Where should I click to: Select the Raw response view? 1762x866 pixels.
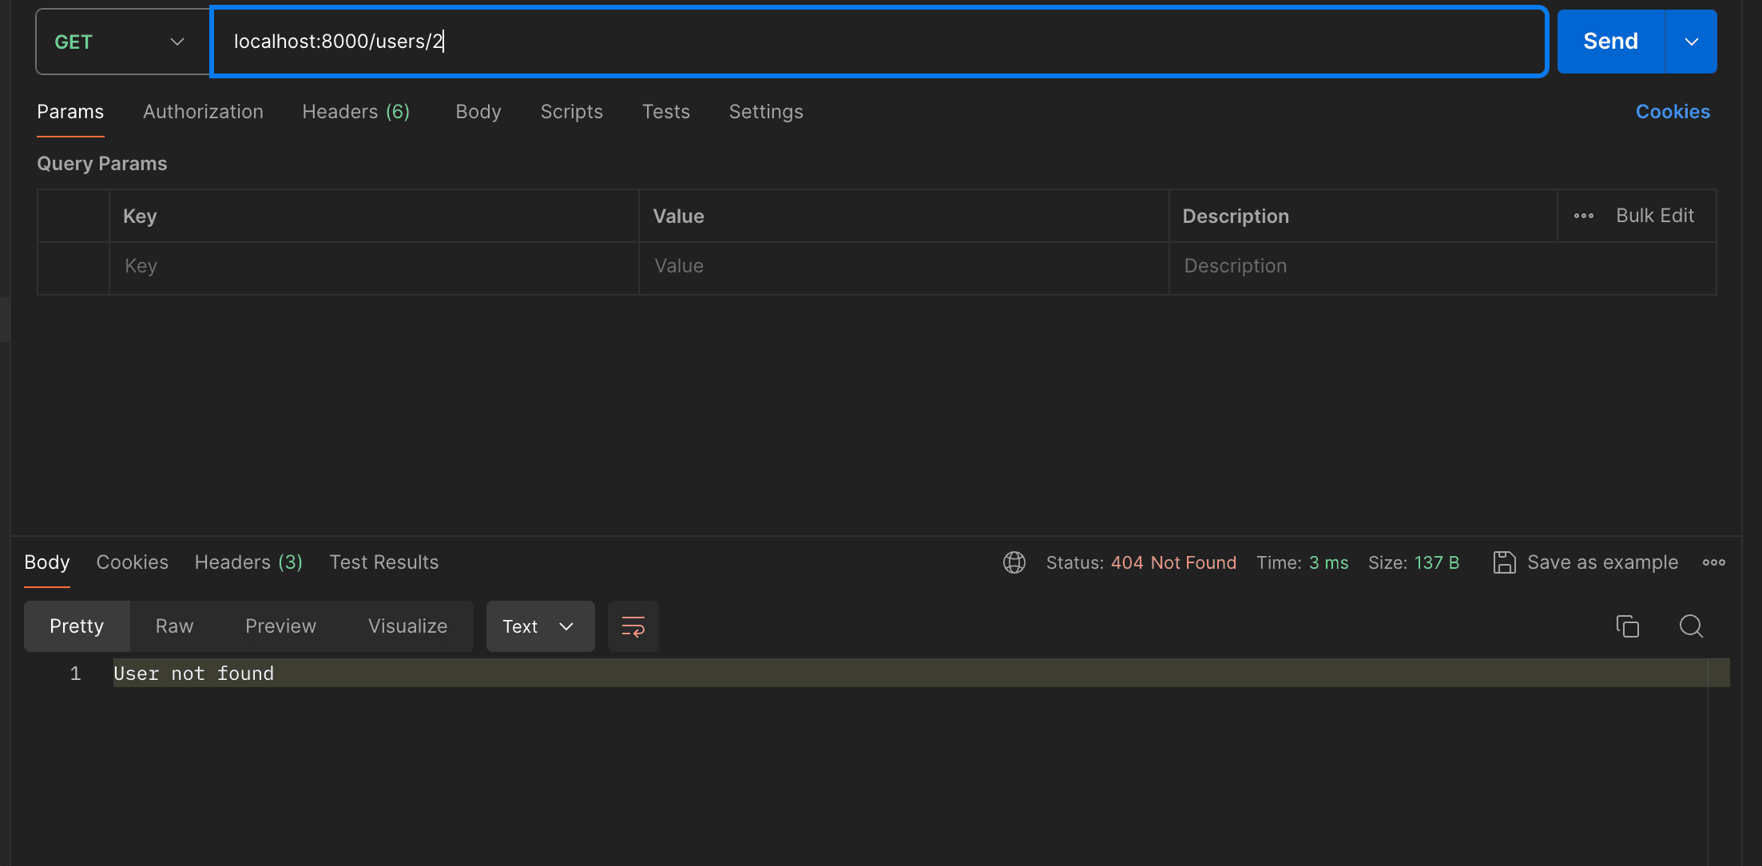(174, 626)
